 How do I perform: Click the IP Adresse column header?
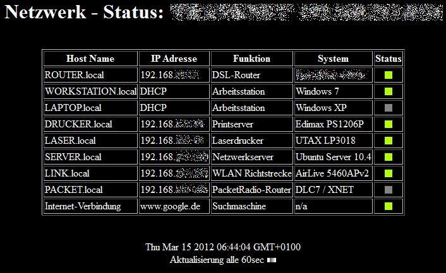click(174, 59)
